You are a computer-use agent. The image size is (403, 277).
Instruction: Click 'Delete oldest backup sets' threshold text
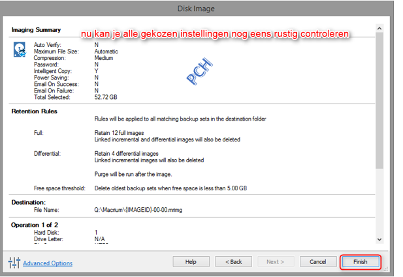[x=170, y=188]
